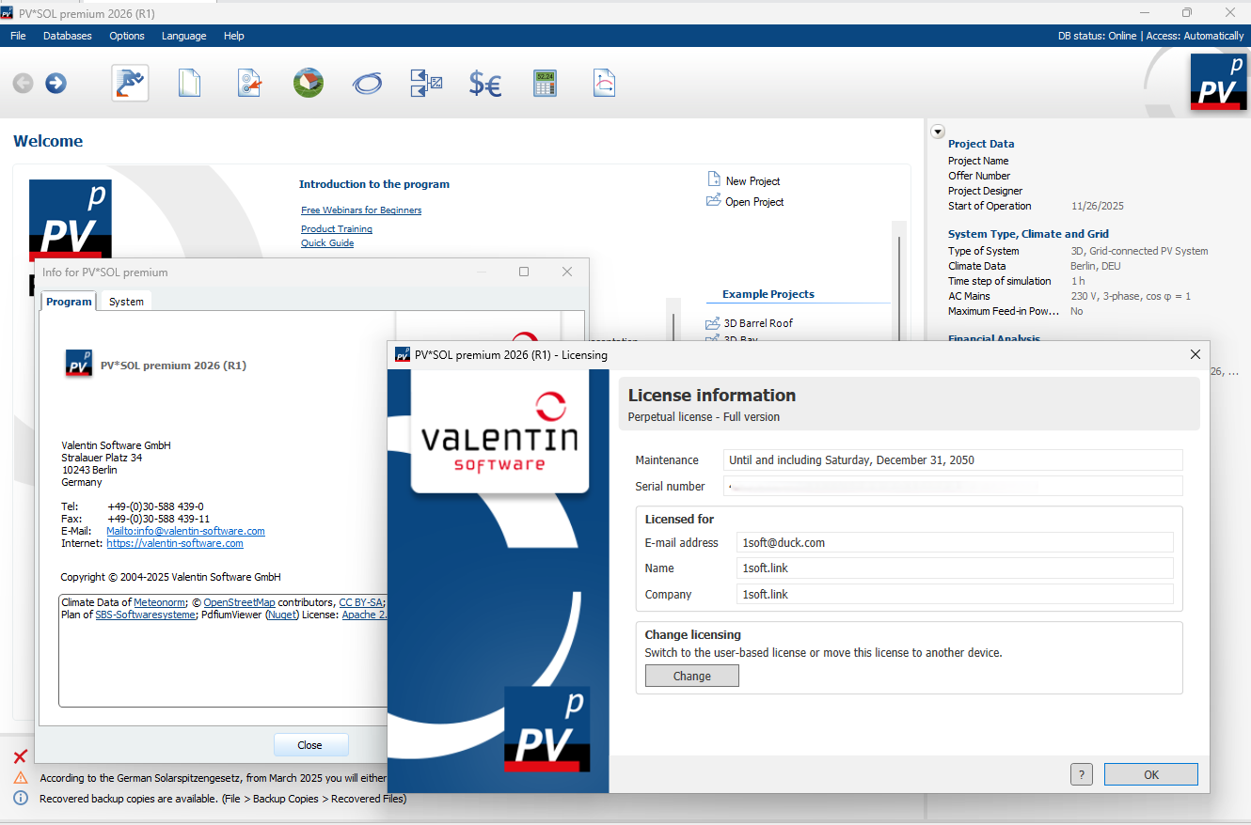
Task: Close the Licensing dialog with X
Action: [1196, 355]
